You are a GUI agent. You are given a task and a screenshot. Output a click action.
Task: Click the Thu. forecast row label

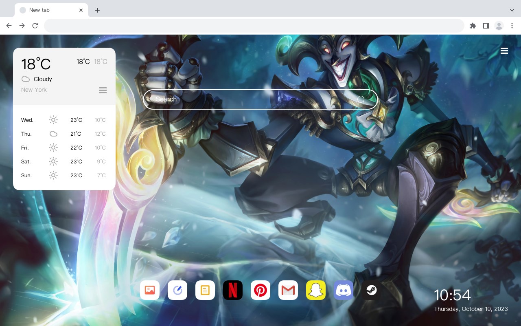click(26, 134)
